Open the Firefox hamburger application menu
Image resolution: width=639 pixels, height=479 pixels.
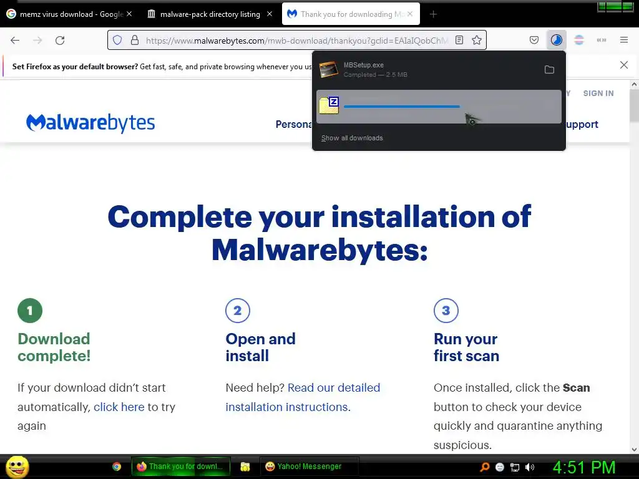[x=624, y=40]
